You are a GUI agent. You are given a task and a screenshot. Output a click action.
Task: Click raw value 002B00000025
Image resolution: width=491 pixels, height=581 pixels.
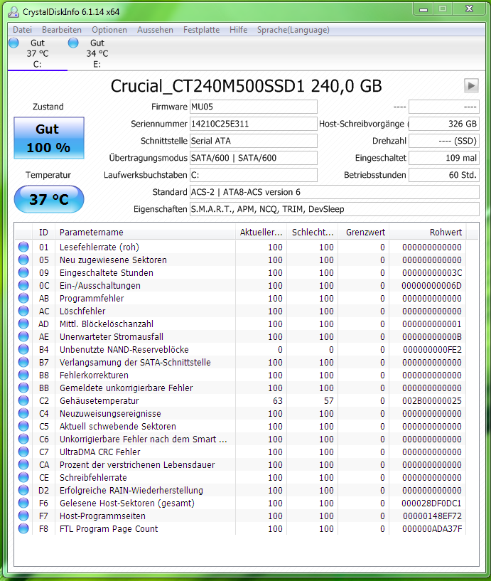point(432,400)
